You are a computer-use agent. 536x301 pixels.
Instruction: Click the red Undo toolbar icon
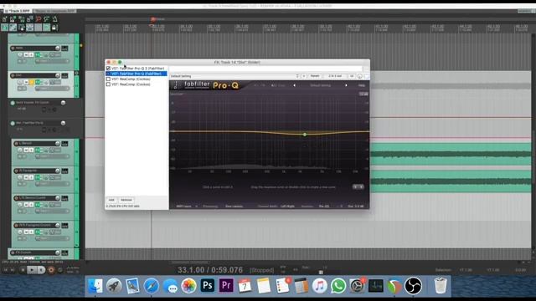(39, 19)
